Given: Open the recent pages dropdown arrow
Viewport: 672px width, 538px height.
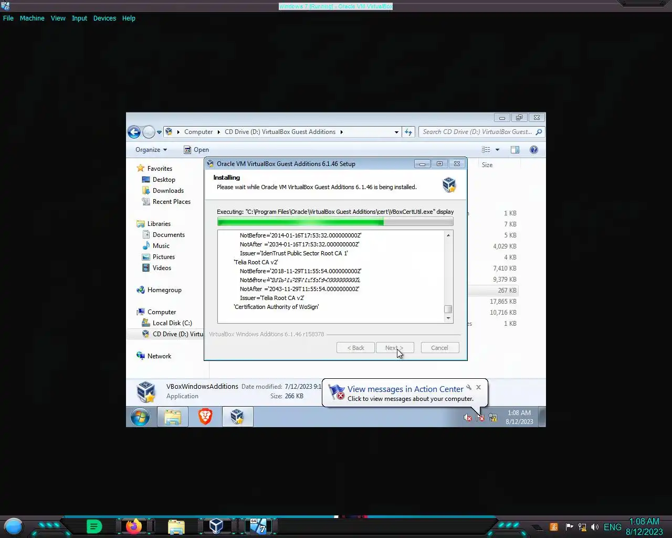Looking at the screenshot, I should point(159,132).
